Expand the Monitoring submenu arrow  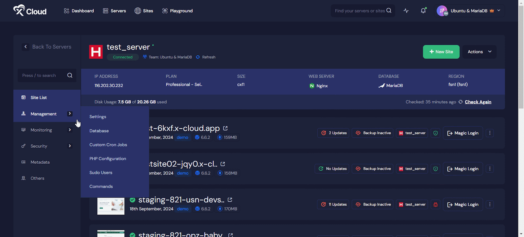click(x=70, y=130)
